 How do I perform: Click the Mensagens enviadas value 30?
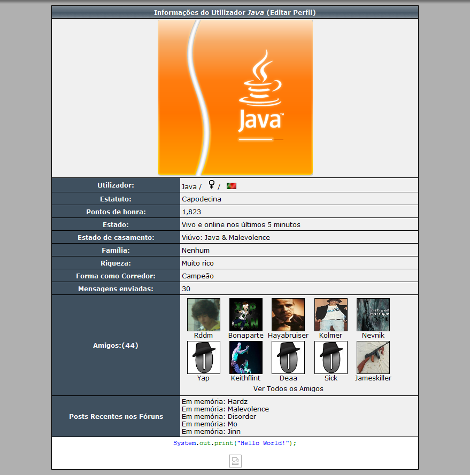click(186, 289)
